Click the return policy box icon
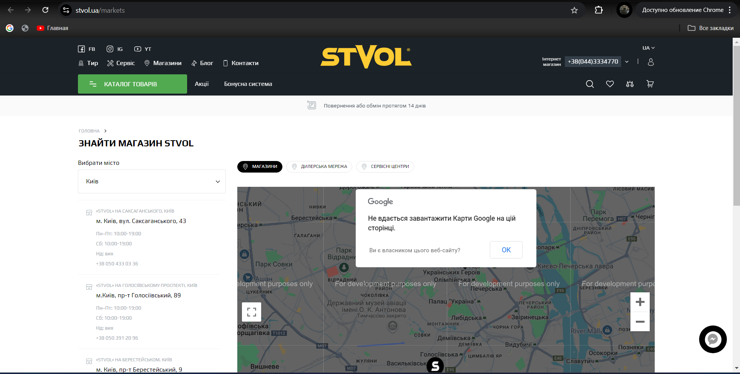Image resolution: width=740 pixels, height=374 pixels. click(x=312, y=105)
